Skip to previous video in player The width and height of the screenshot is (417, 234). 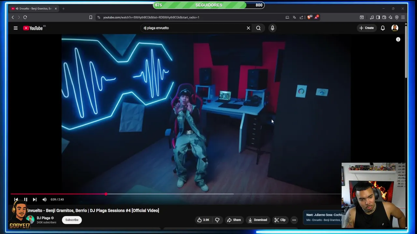[x=16, y=200]
